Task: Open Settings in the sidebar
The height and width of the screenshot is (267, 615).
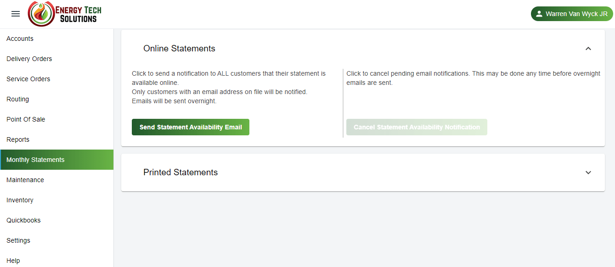Action: click(18, 240)
